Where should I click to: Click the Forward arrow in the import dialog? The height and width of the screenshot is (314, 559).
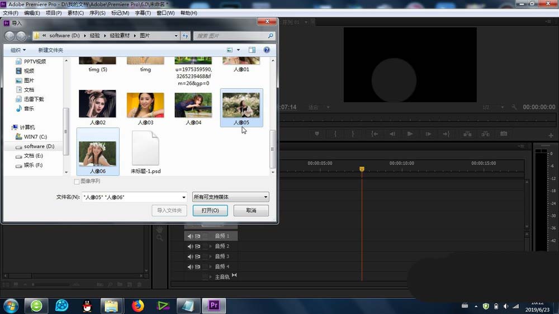click(x=21, y=36)
